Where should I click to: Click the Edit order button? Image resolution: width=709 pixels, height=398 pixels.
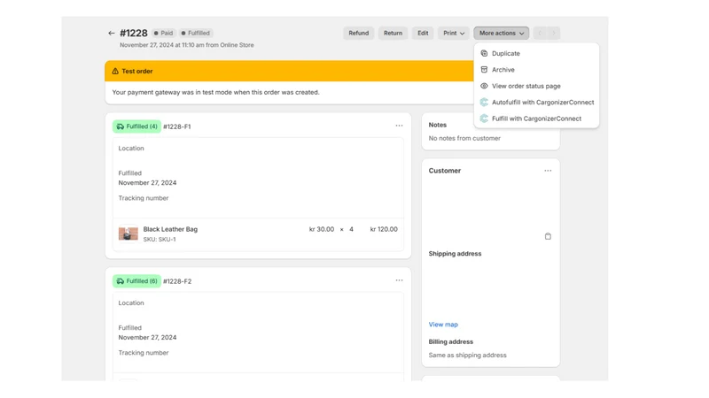(x=423, y=33)
